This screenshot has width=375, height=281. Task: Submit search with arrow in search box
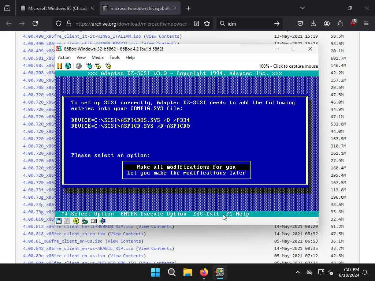point(277,23)
